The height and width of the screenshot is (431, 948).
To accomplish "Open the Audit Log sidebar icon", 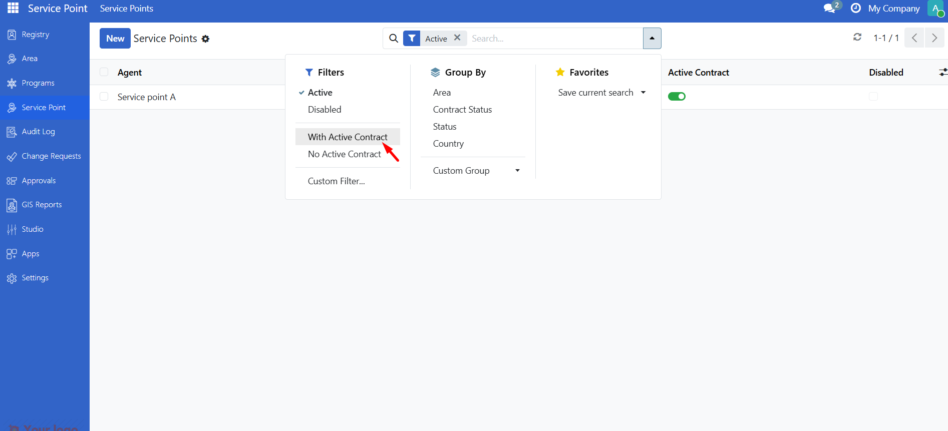I will click(x=12, y=132).
